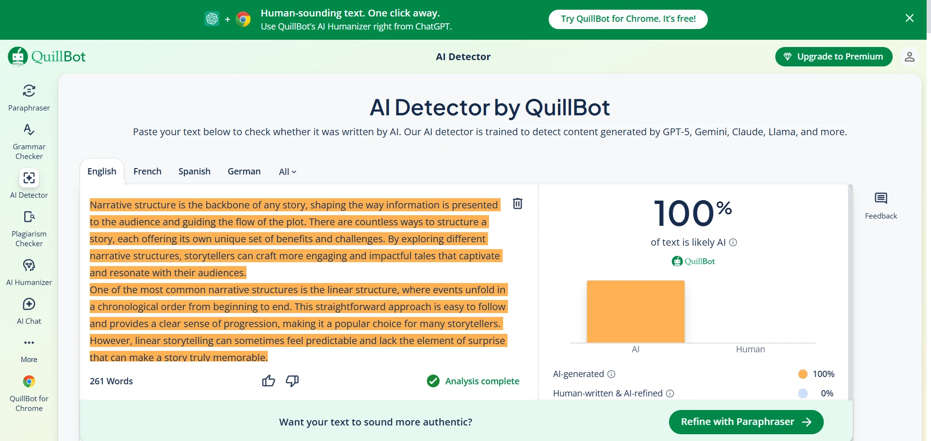Click Upgrade to Premium
Image resolution: width=931 pixels, height=441 pixels.
tap(833, 57)
